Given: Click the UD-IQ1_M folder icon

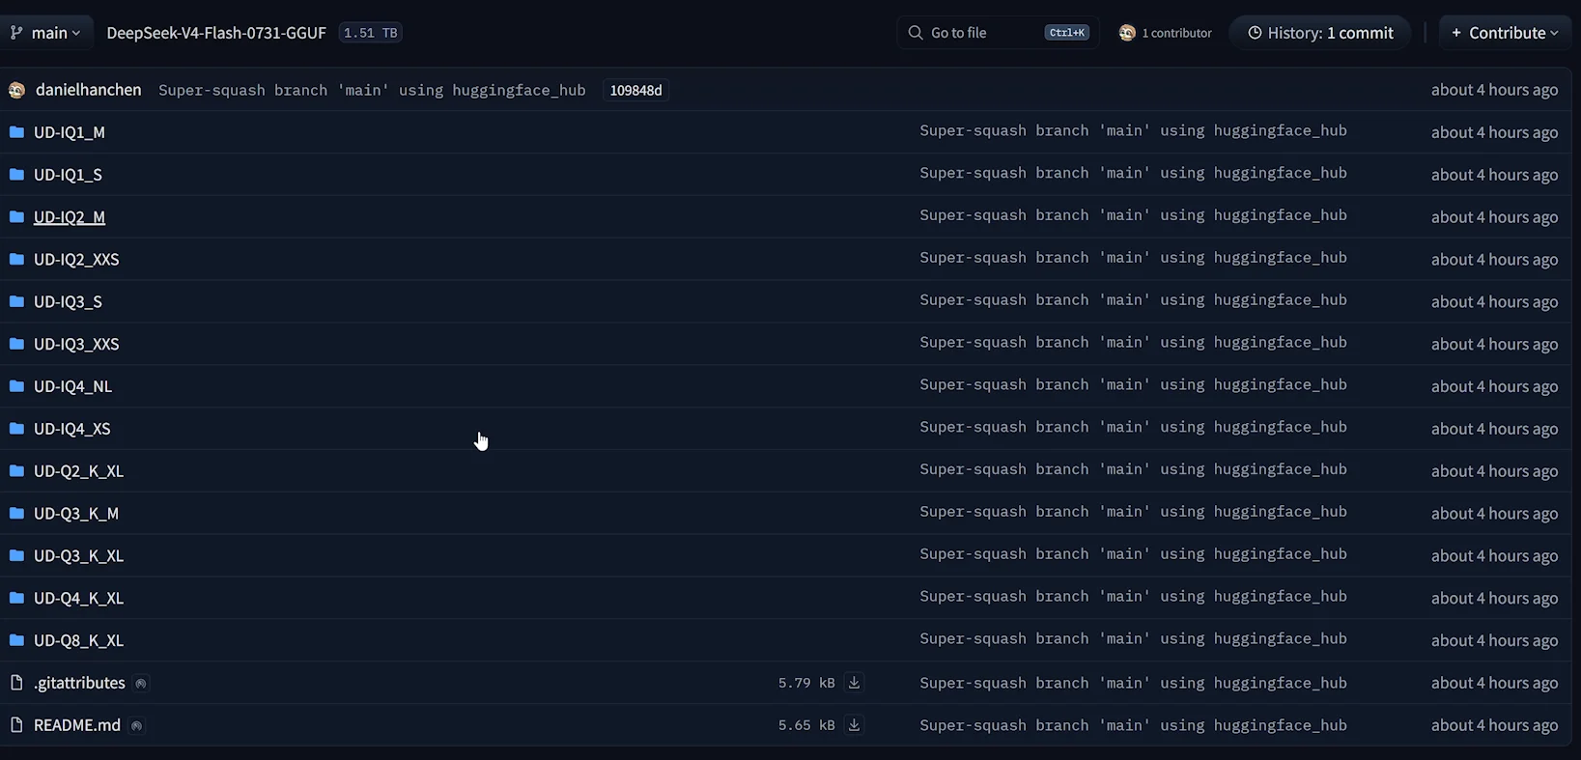Looking at the screenshot, I should click(x=16, y=132).
